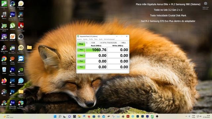The height and width of the screenshot is (119, 212).
Task: Open the test count dropdown showing 5
Action: pyautogui.click(x=88, y=43)
